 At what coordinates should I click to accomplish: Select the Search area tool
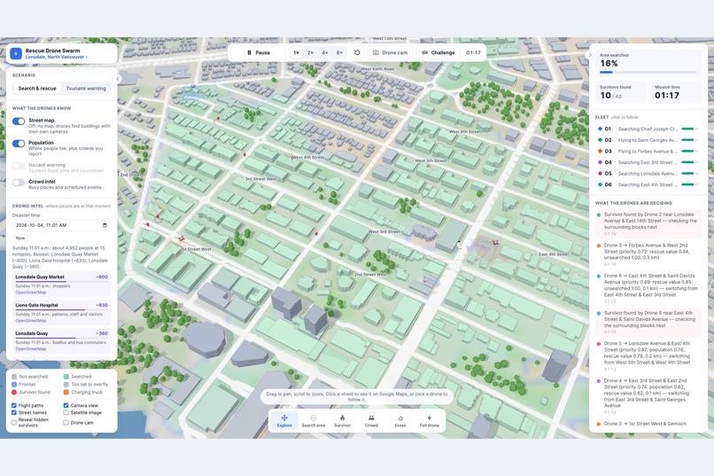click(x=314, y=420)
